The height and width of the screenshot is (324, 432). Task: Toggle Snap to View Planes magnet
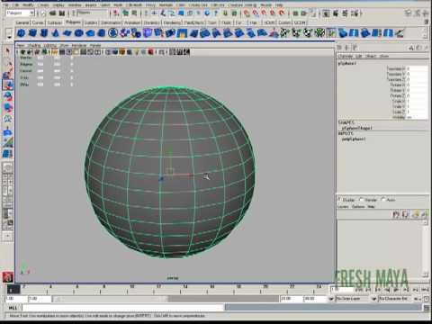click(x=273, y=13)
